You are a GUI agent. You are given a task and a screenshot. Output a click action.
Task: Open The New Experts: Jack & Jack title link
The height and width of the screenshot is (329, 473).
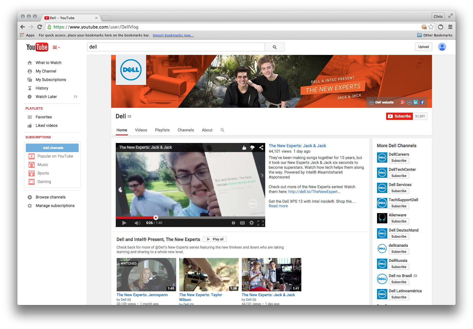coord(297,146)
